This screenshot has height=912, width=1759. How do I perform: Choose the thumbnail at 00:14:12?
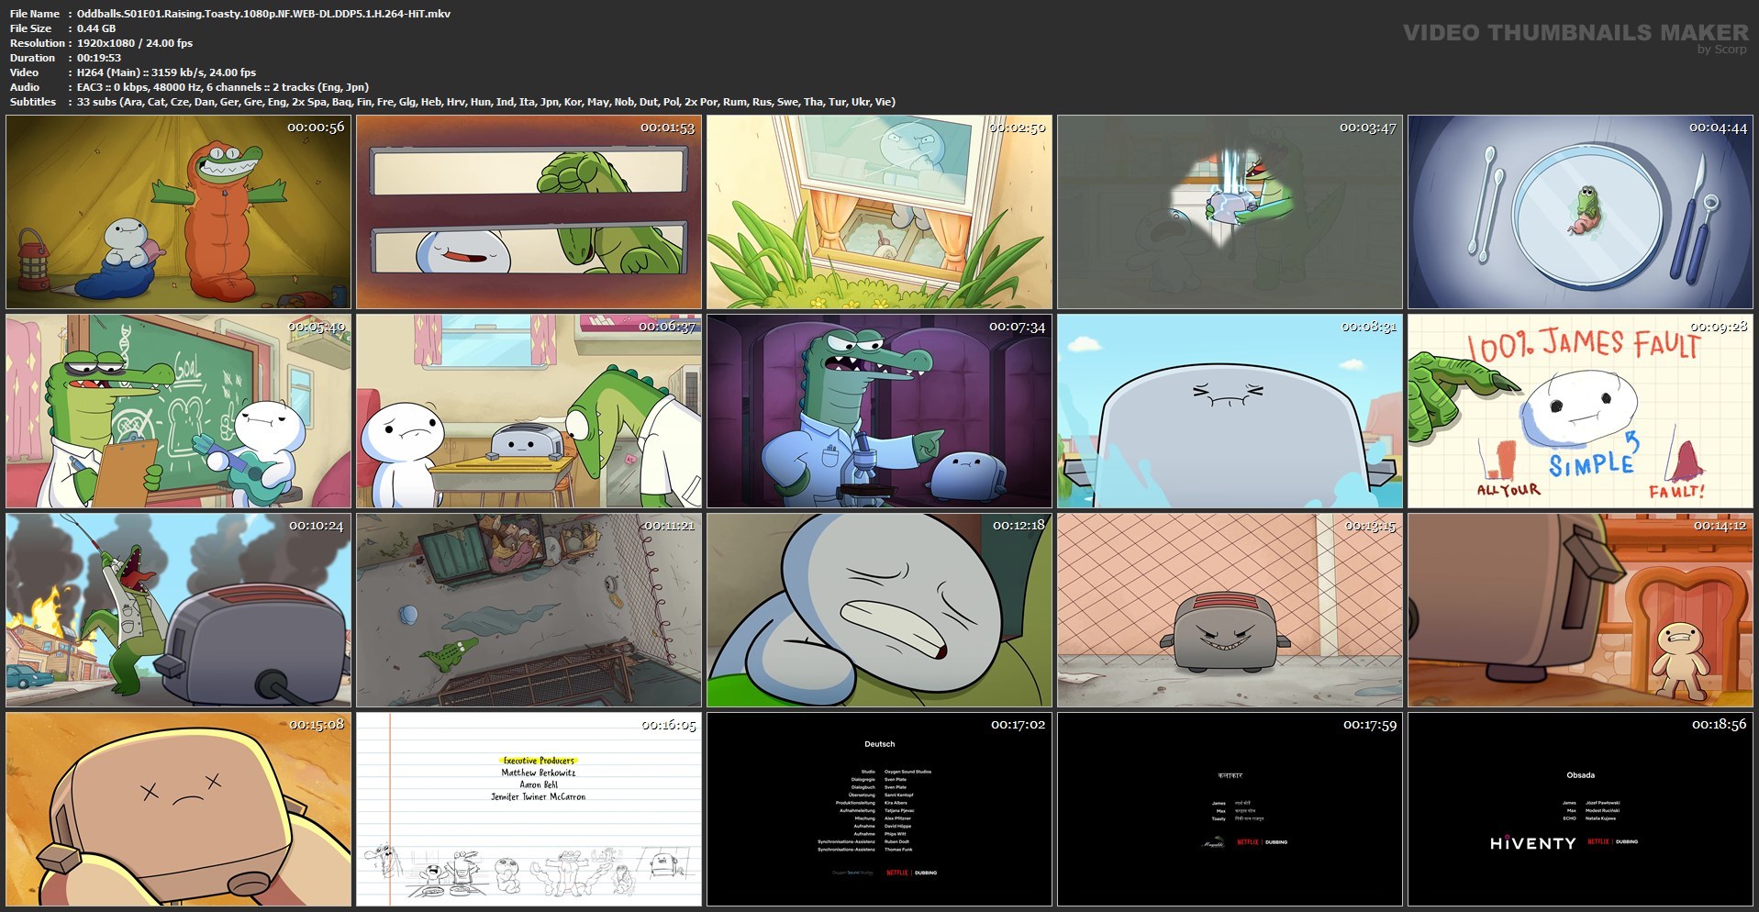point(1581,610)
